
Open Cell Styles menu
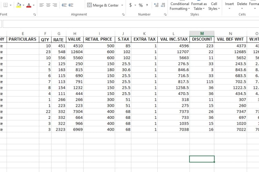point(214,6)
